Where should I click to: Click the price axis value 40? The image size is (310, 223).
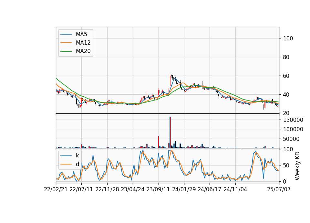pos(286,95)
